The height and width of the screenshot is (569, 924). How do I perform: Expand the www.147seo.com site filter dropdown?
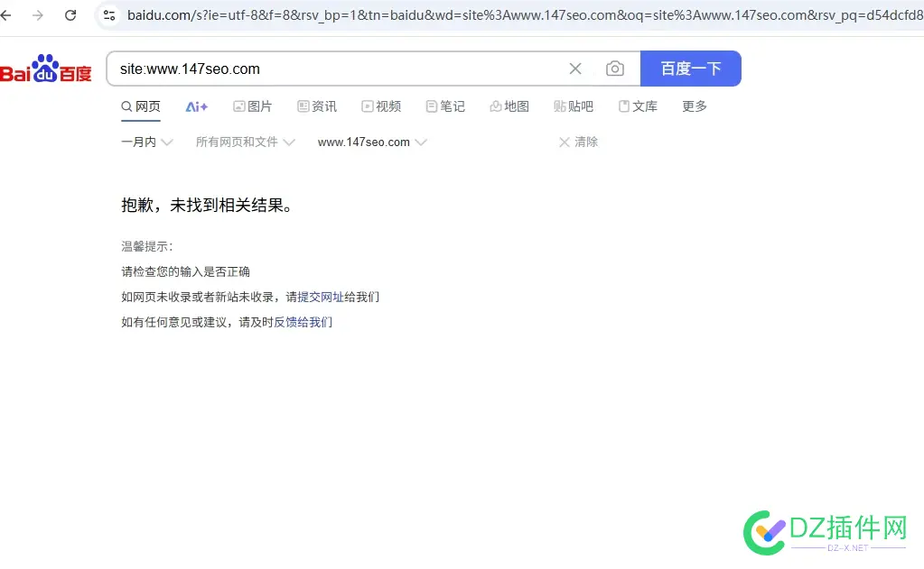tap(370, 142)
